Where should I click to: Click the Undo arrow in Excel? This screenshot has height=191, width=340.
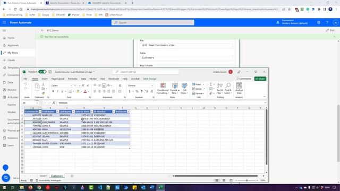[25, 84]
